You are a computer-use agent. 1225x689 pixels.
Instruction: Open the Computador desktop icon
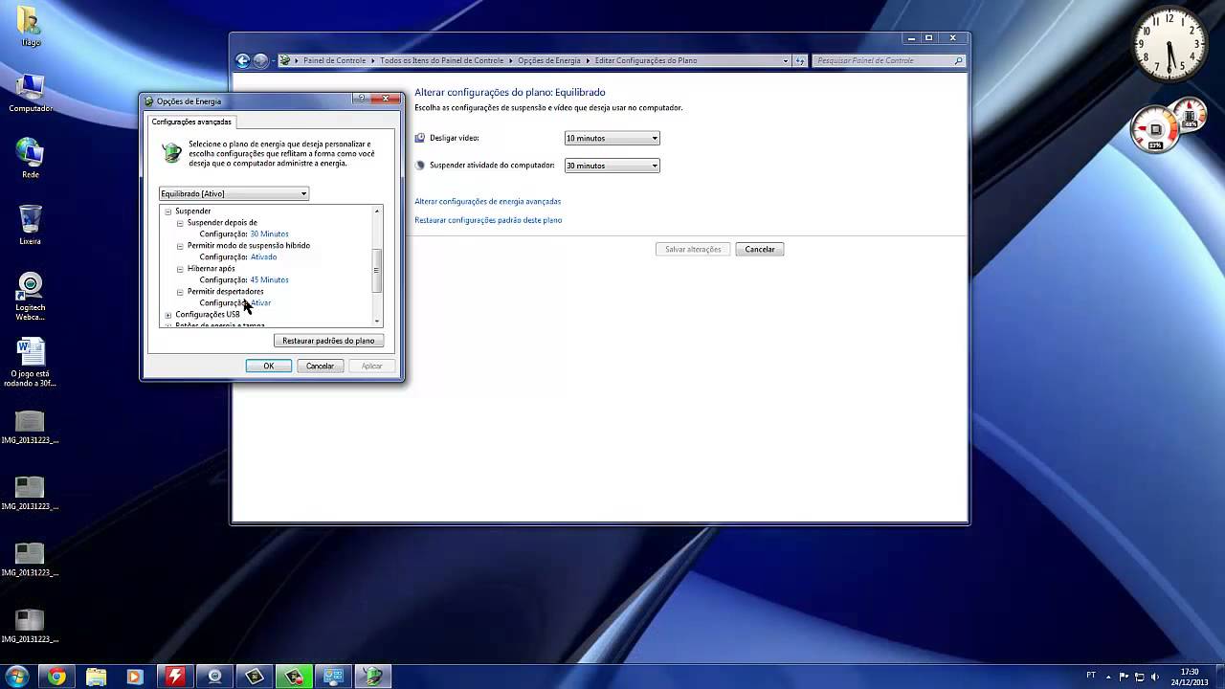(x=31, y=93)
